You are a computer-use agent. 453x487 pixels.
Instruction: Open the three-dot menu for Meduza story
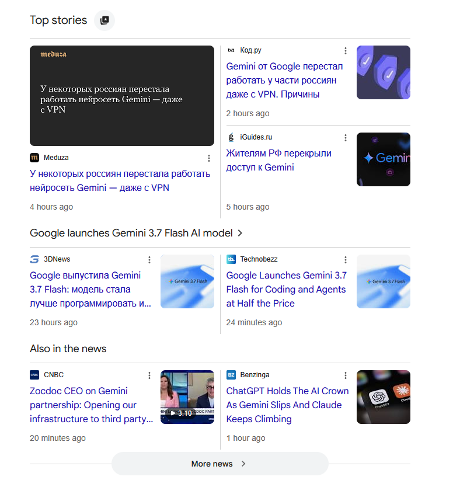click(209, 158)
